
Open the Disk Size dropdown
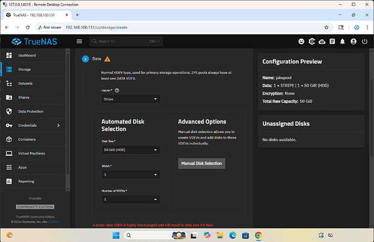point(131,150)
